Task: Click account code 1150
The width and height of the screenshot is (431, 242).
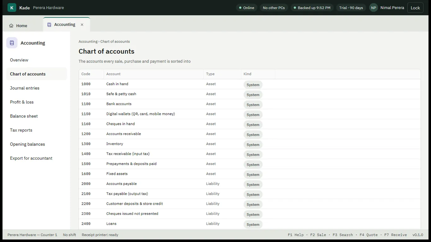Action: tap(86, 114)
